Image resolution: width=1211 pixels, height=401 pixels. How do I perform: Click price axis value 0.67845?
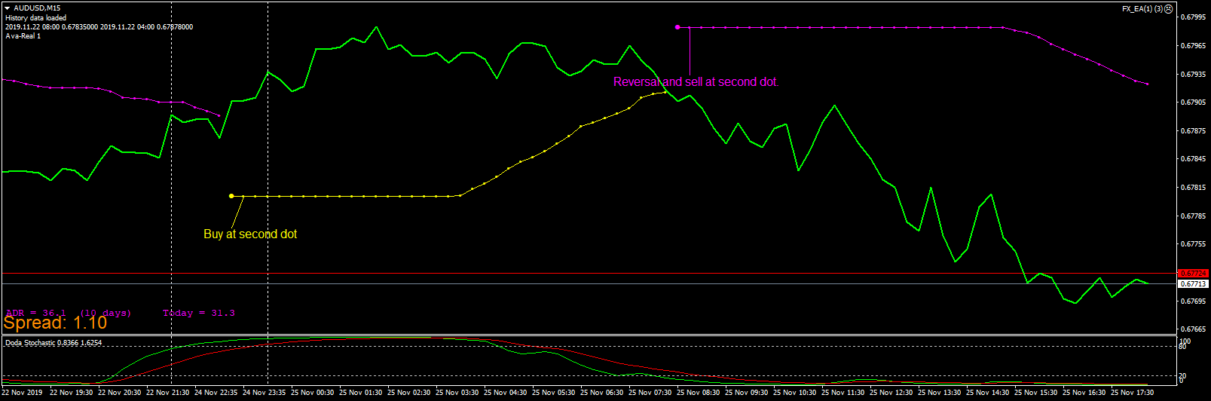click(x=1193, y=159)
